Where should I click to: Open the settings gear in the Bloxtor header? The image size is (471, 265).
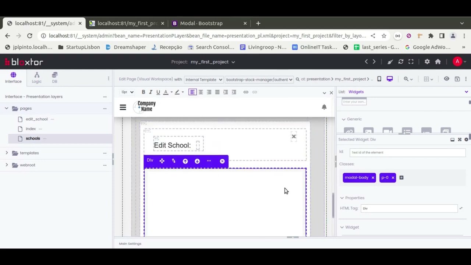point(427,62)
